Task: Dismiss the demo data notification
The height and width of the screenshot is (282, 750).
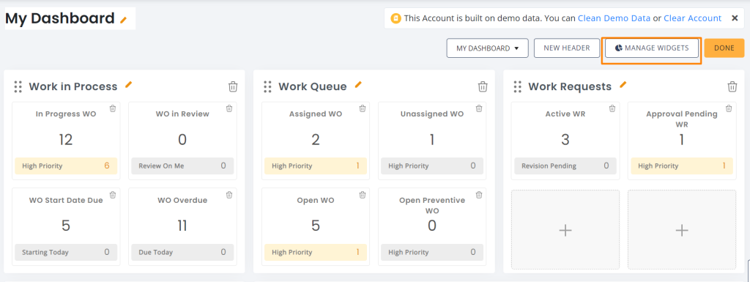Action: pos(735,18)
